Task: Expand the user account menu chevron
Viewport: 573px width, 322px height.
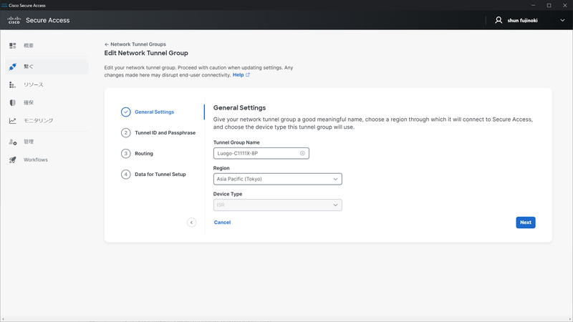Action: click(562, 21)
